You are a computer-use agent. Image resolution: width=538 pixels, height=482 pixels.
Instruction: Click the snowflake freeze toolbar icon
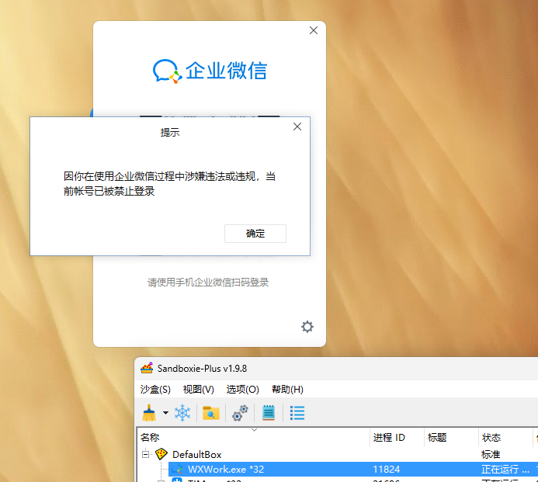pos(182,413)
